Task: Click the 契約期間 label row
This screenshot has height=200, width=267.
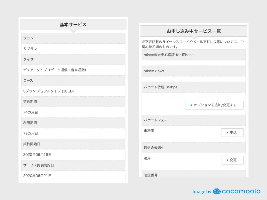Action: coord(73,102)
